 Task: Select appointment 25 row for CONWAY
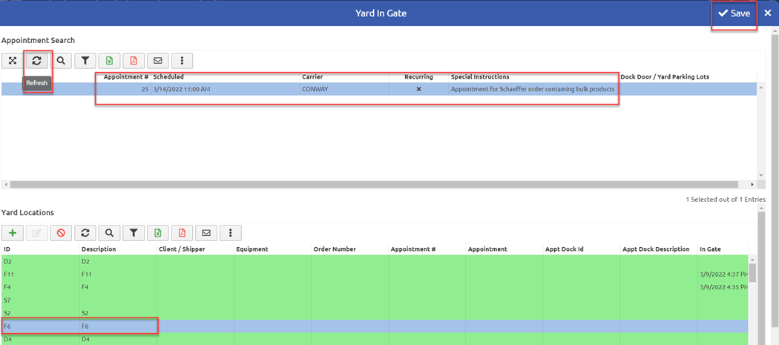[380, 89]
